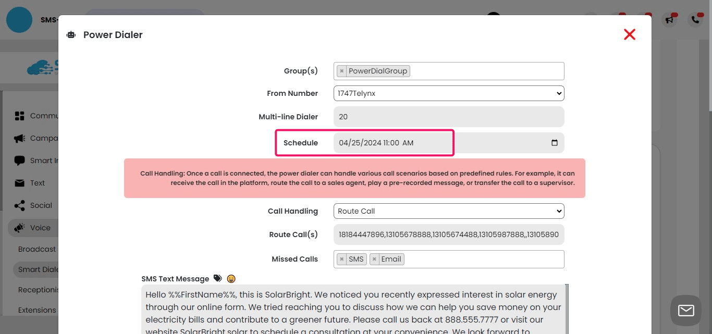Select Broadcast under Voice
Image resolution: width=712 pixels, height=334 pixels.
tap(37, 249)
